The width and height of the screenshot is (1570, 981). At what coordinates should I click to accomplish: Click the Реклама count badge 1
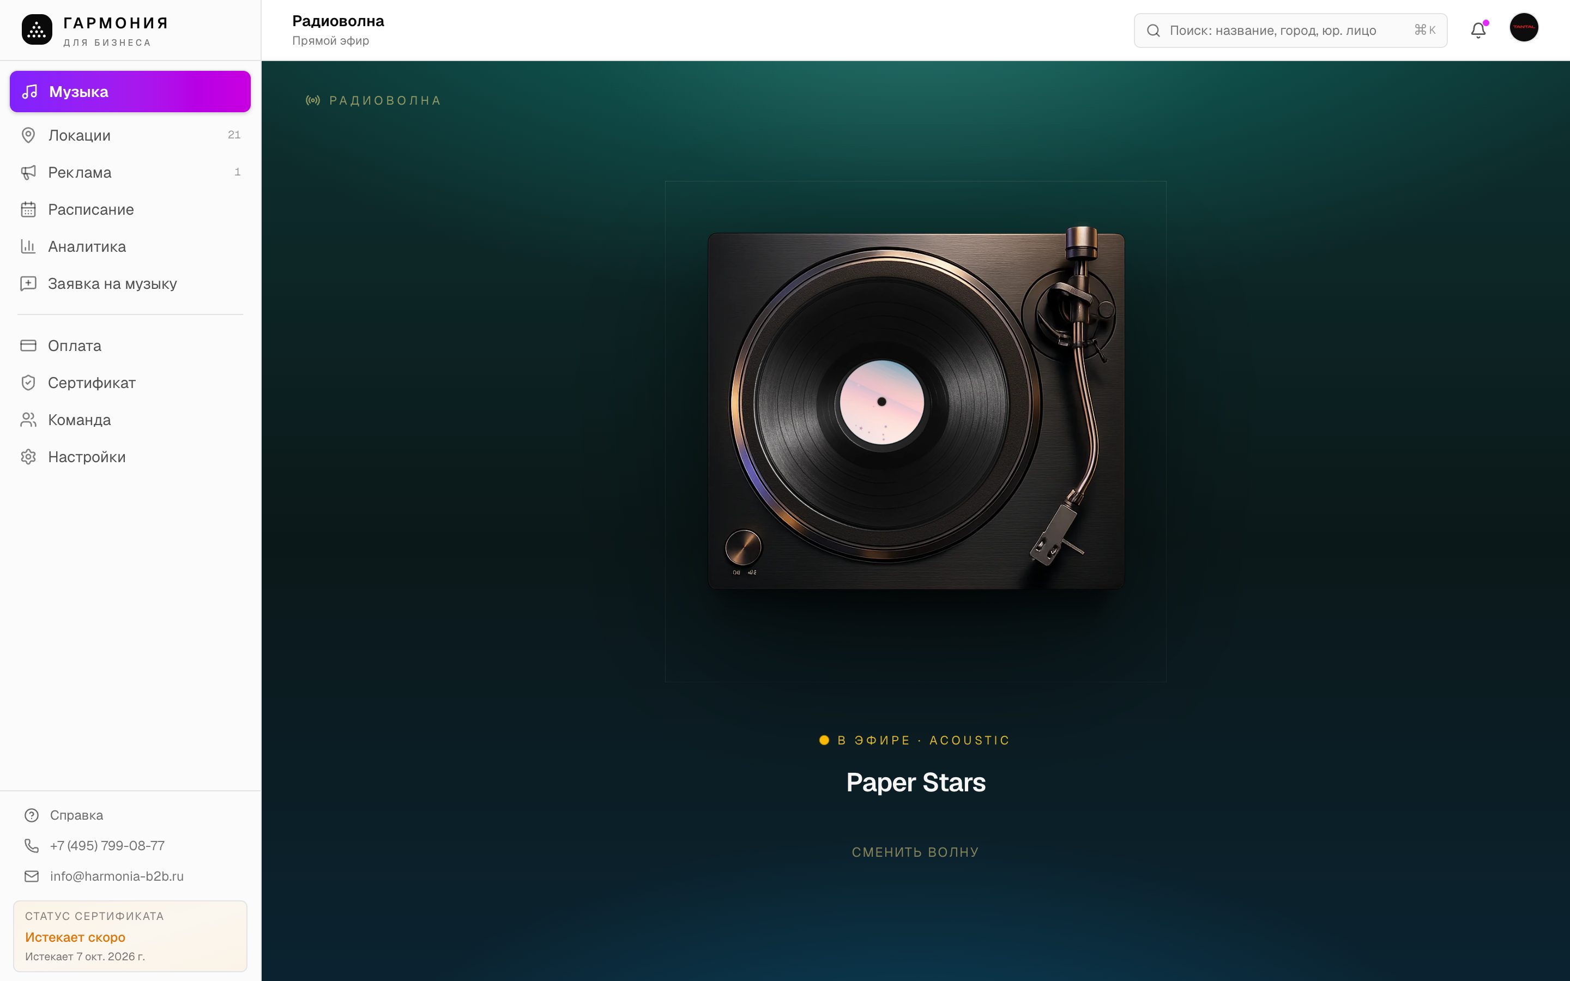coord(238,171)
